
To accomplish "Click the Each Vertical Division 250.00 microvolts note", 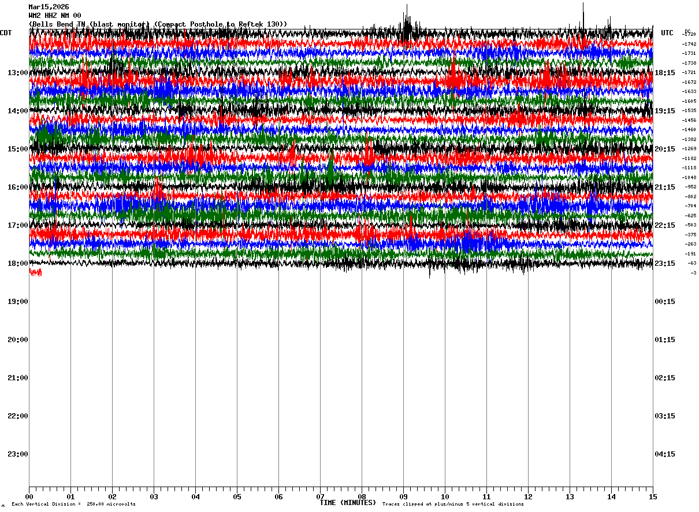I will coord(73,504).
